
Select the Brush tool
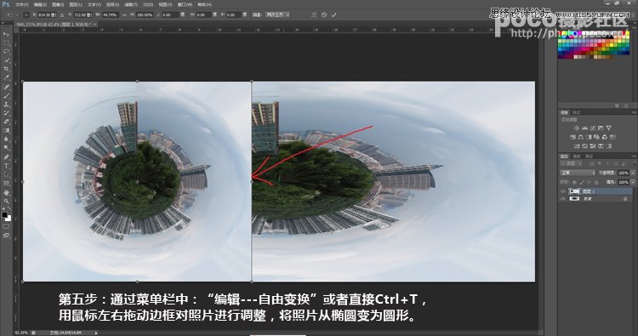6,95
